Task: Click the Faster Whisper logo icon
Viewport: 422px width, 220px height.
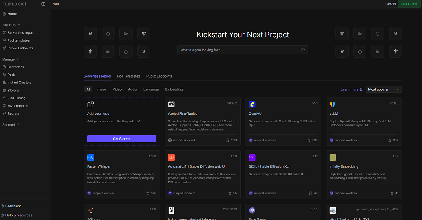Action: point(90,157)
